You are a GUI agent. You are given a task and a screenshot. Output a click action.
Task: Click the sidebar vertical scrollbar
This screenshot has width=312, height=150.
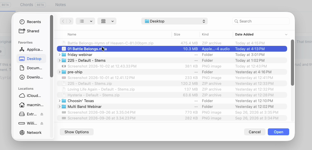click(x=51, y=46)
